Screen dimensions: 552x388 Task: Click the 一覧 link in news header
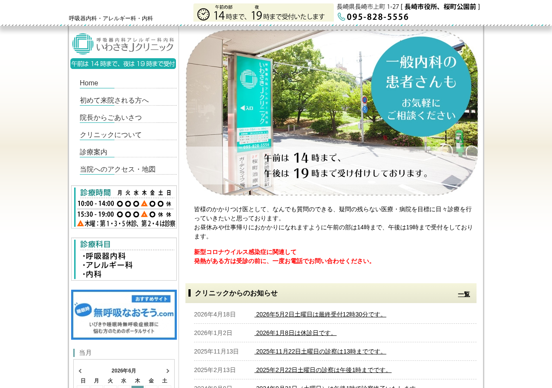[464, 294]
